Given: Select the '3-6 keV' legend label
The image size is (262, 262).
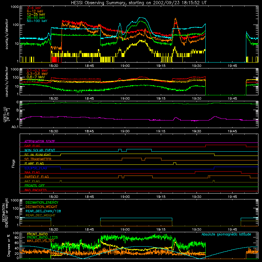Looking at the screenshot, I should pos(34,8).
